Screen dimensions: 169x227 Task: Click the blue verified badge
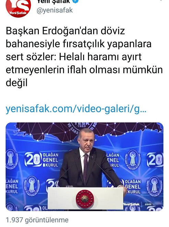click(x=76, y=1)
